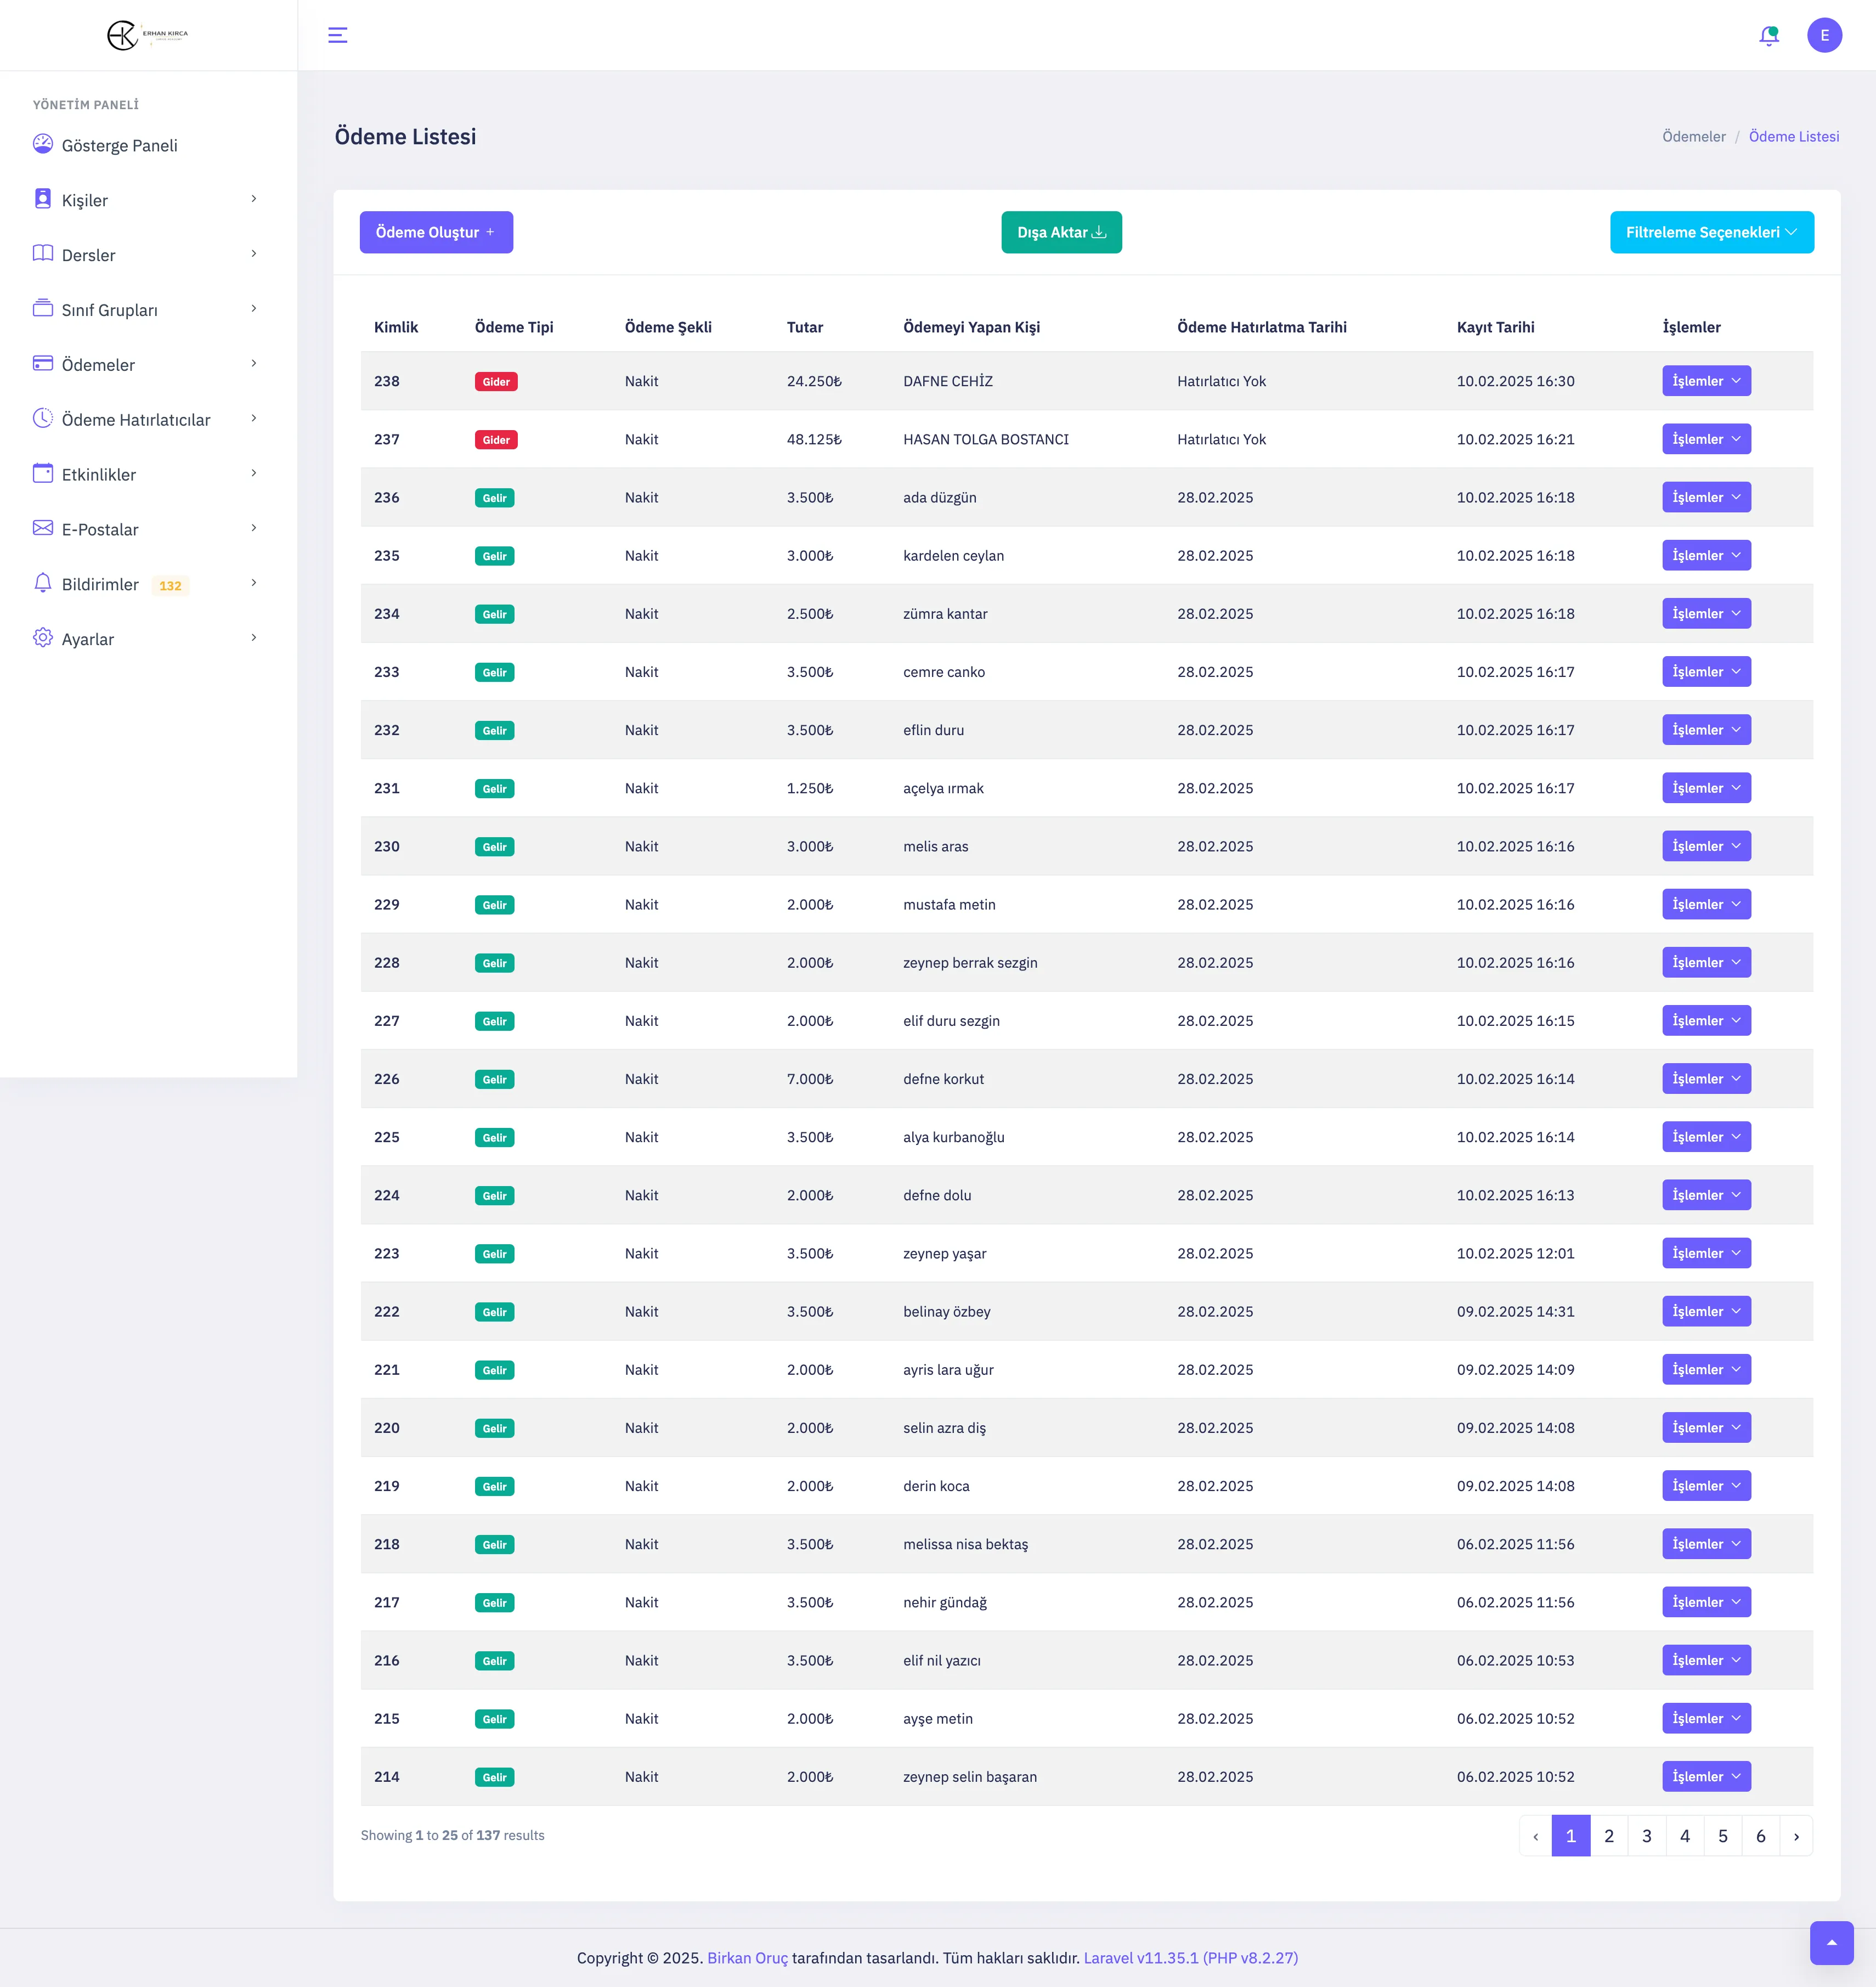Click the Gösterge Paneli dashboard icon

point(43,144)
